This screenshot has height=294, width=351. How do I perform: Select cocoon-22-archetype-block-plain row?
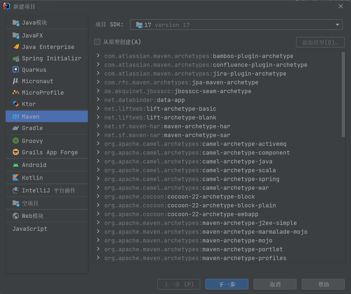(217, 205)
